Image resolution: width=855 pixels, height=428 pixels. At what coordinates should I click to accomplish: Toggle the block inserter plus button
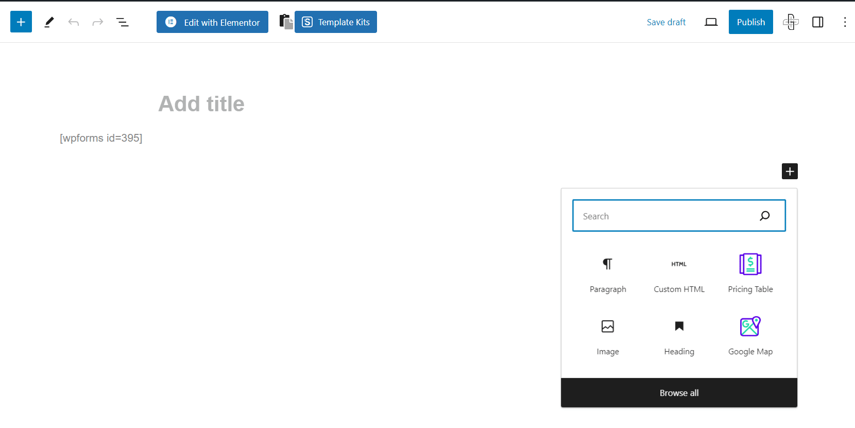tap(21, 22)
